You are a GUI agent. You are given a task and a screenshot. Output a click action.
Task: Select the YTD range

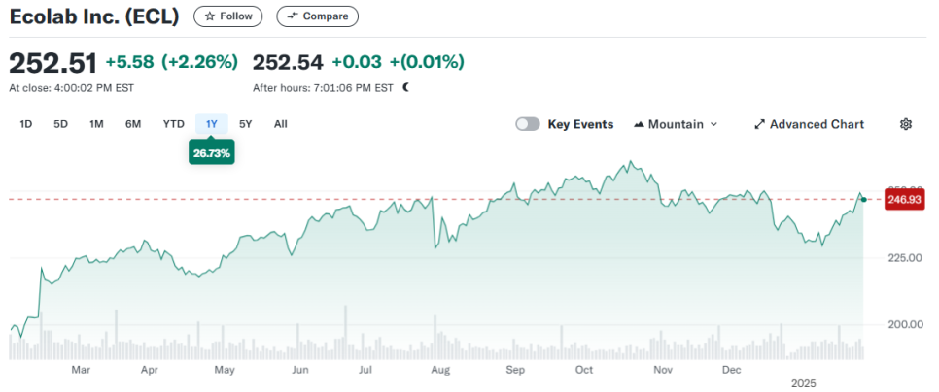click(x=174, y=124)
